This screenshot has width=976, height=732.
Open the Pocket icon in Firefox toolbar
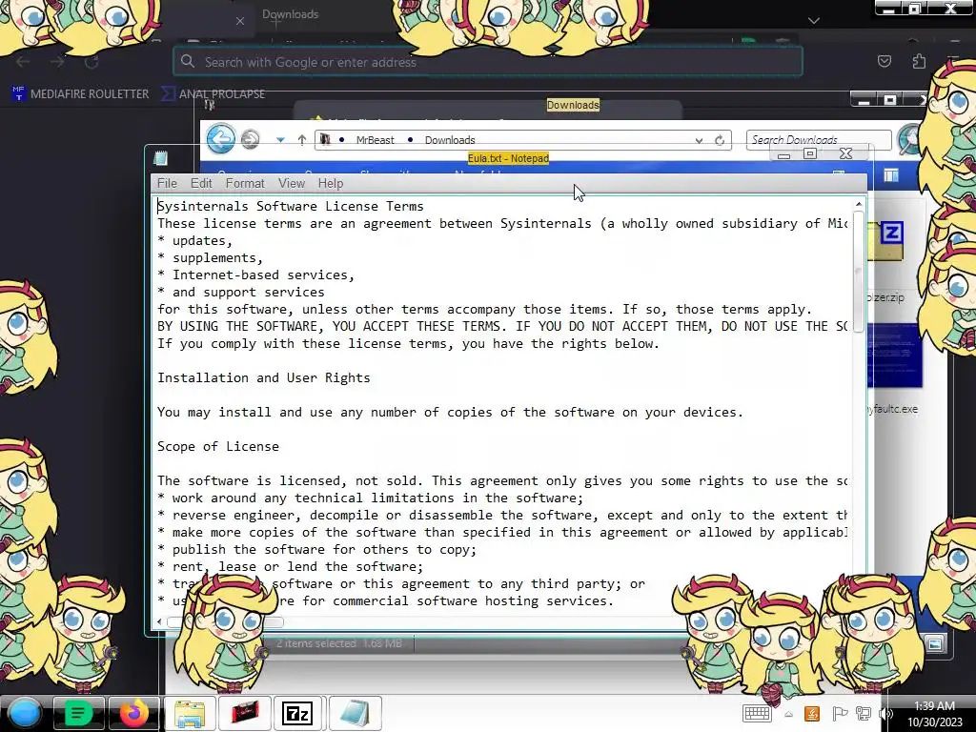point(884,61)
